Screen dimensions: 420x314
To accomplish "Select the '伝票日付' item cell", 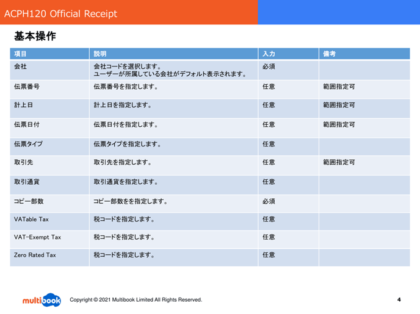I will click(x=49, y=128).
